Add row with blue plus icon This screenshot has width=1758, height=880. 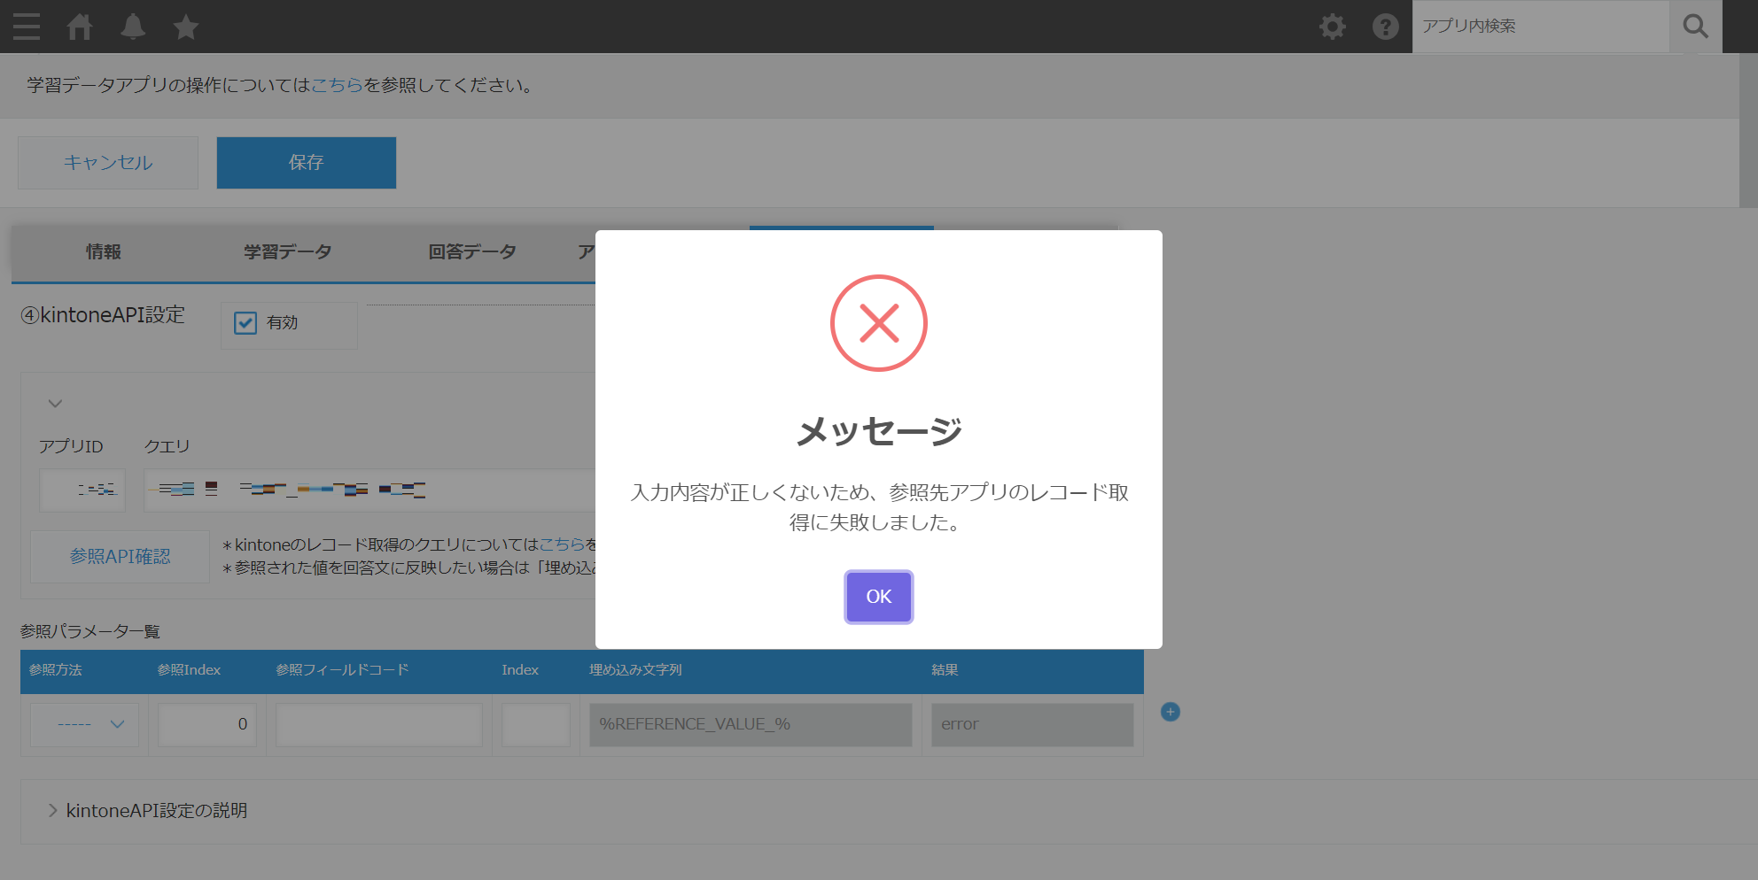coord(1170,712)
